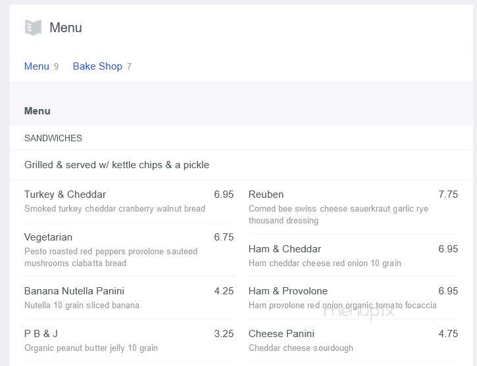Click the Reuben price 7.75
The width and height of the screenshot is (477, 366).
coord(448,194)
